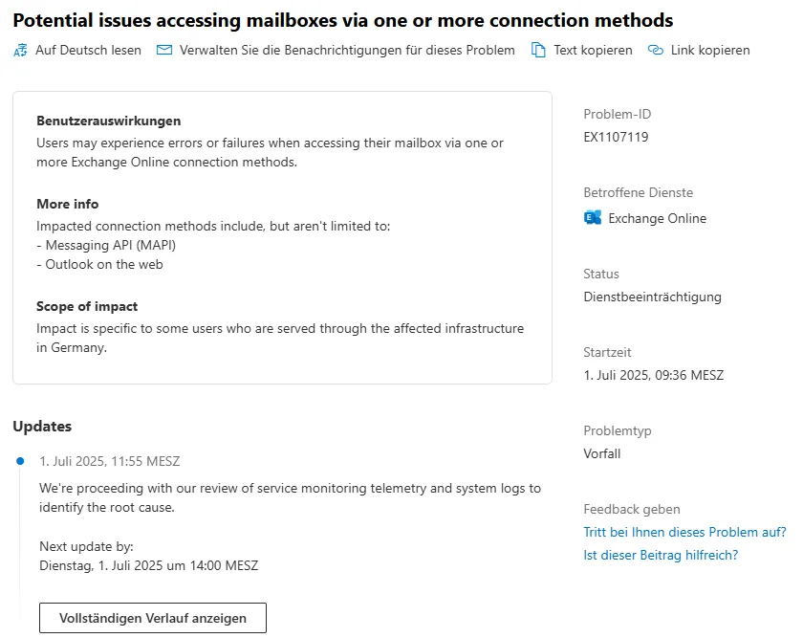This screenshot has height=638, width=803.
Task: Open Vollständigen Verlauf anzeigen history
Action: tap(153, 618)
